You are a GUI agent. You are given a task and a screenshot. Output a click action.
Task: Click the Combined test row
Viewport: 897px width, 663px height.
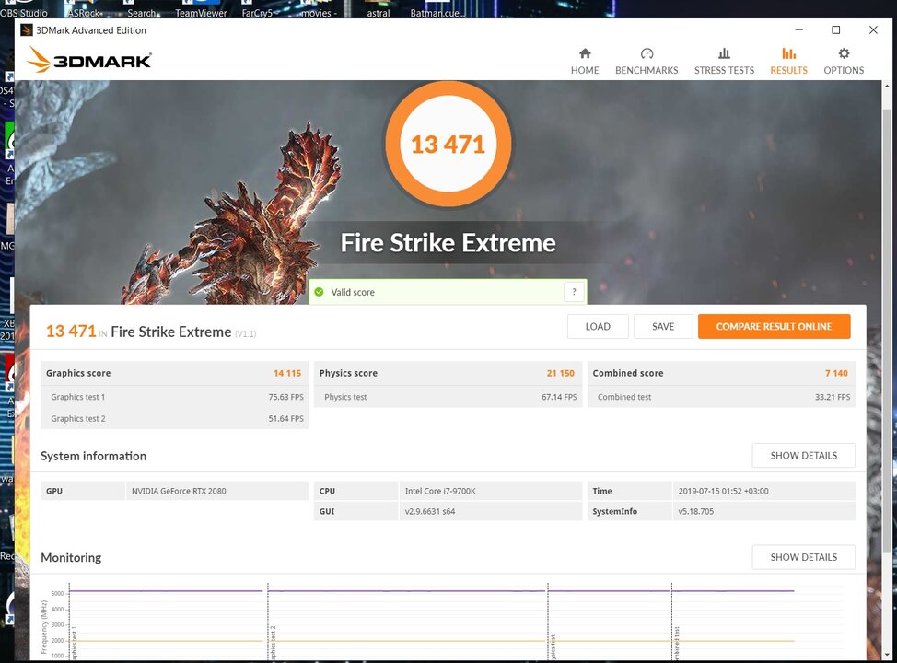tap(721, 397)
